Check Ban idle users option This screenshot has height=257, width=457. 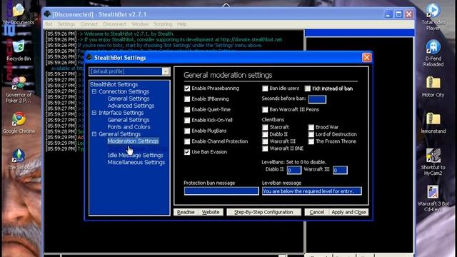(265, 89)
